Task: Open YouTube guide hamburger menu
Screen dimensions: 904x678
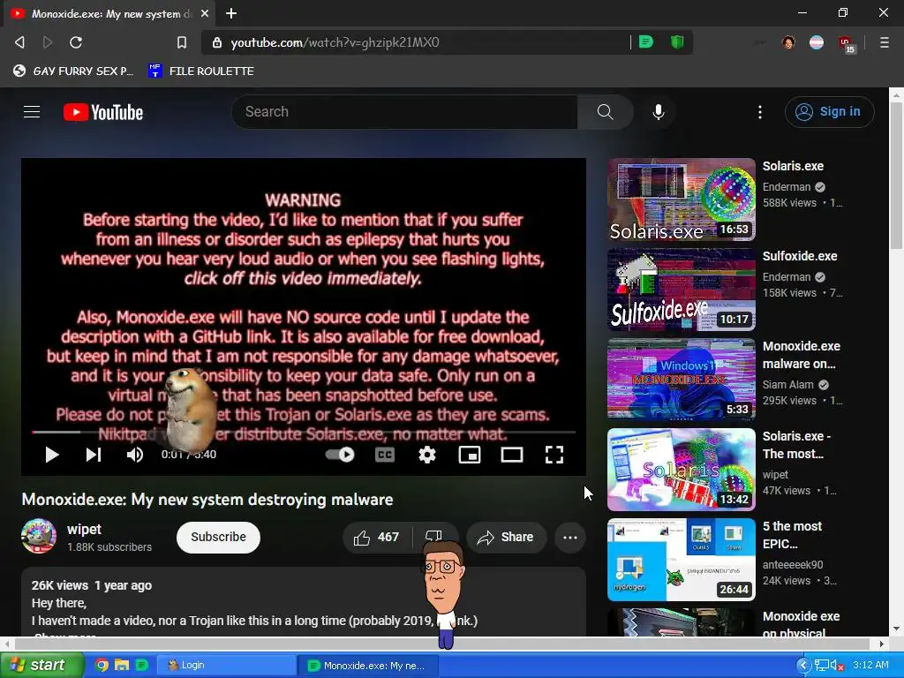Action: pyautogui.click(x=32, y=112)
